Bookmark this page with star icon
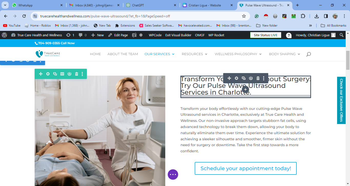Screen dimensions: 350x186 244,16
